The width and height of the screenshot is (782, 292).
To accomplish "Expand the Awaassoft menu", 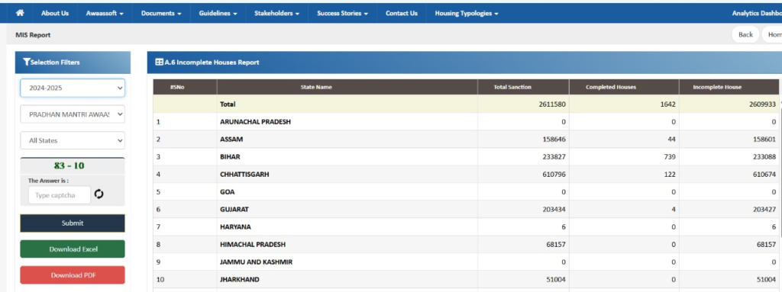I will point(105,14).
